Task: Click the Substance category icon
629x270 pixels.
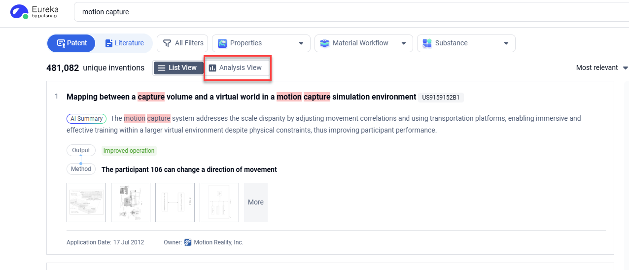Action: tap(427, 43)
